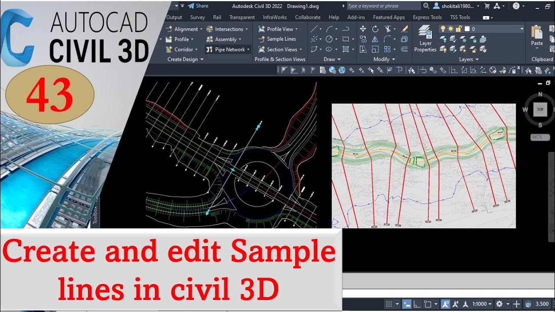This screenshot has height=312, width=555.
Task: Toggle layer 0 lock padlock icon
Action: 458,29
